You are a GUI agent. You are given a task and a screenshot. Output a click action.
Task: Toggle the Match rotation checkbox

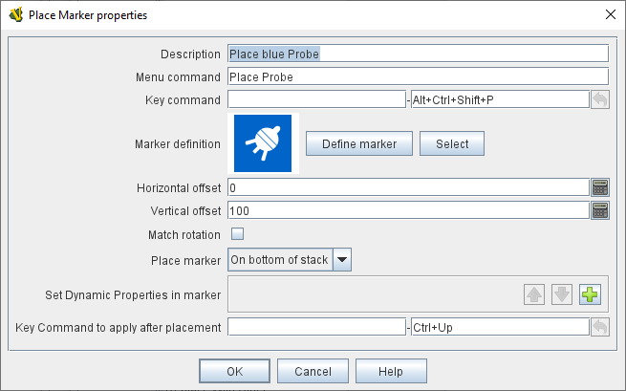(238, 234)
